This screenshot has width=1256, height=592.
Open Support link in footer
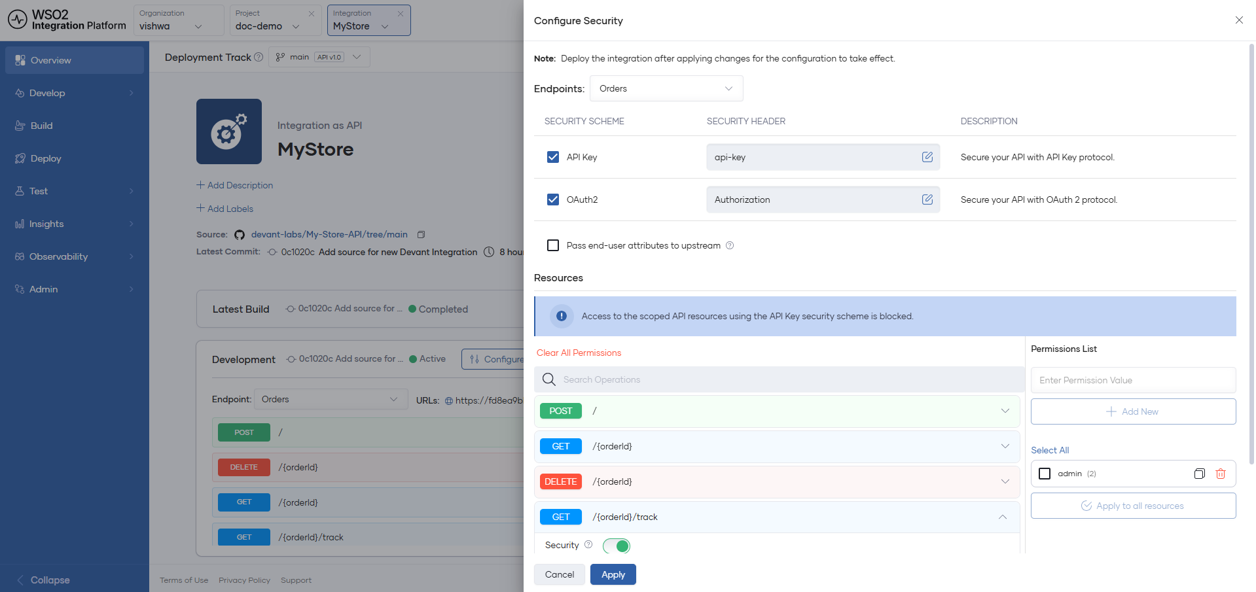point(296,580)
